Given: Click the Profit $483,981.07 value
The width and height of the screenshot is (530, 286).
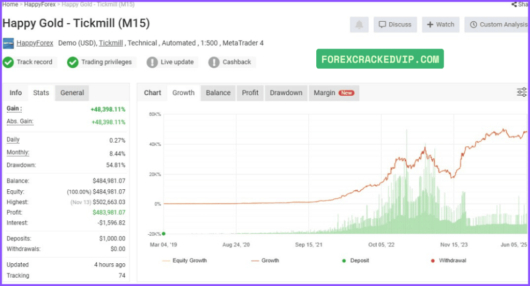Looking at the screenshot, I should [109, 213].
